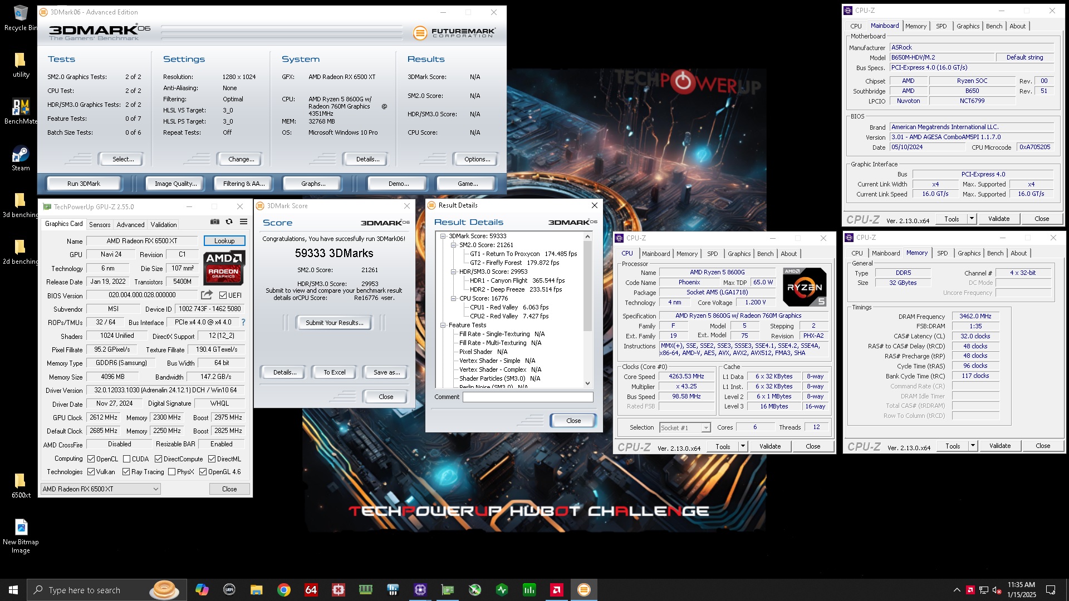This screenshot has width=1069, height=601.
Task: Click the Lookup button in GPU-Z
Action: point(224,241)
